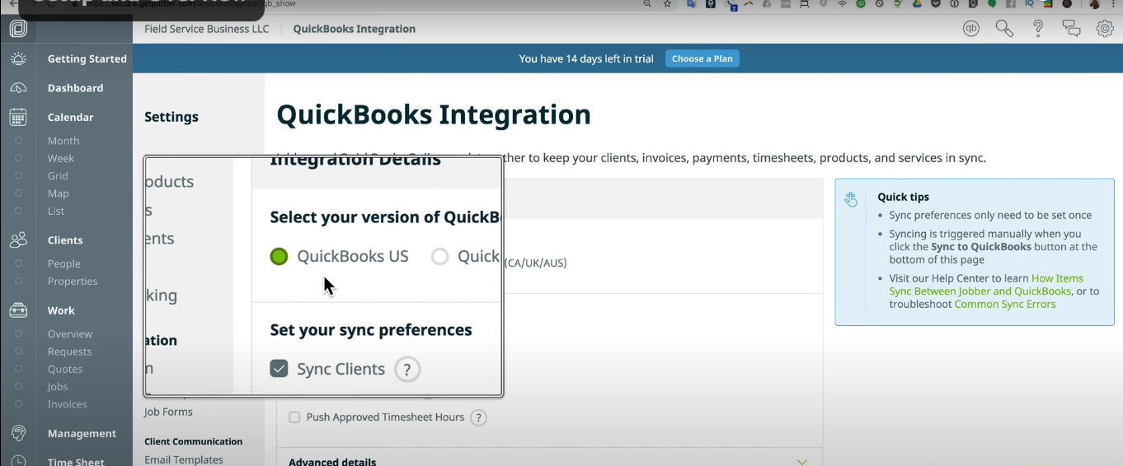
Task: Open help with the question mark icon
Action: 1038,29
